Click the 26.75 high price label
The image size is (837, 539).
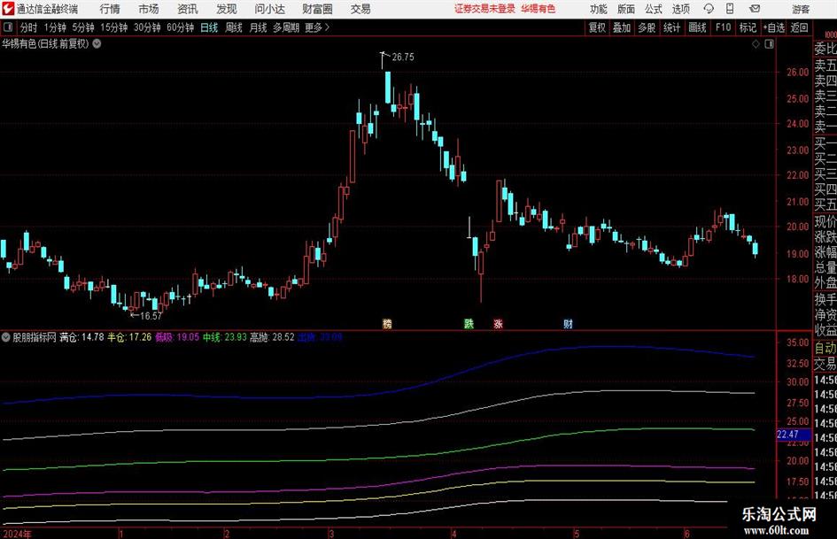(402, 58)
